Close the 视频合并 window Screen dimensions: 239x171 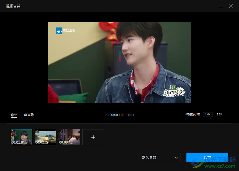(231, 6)
